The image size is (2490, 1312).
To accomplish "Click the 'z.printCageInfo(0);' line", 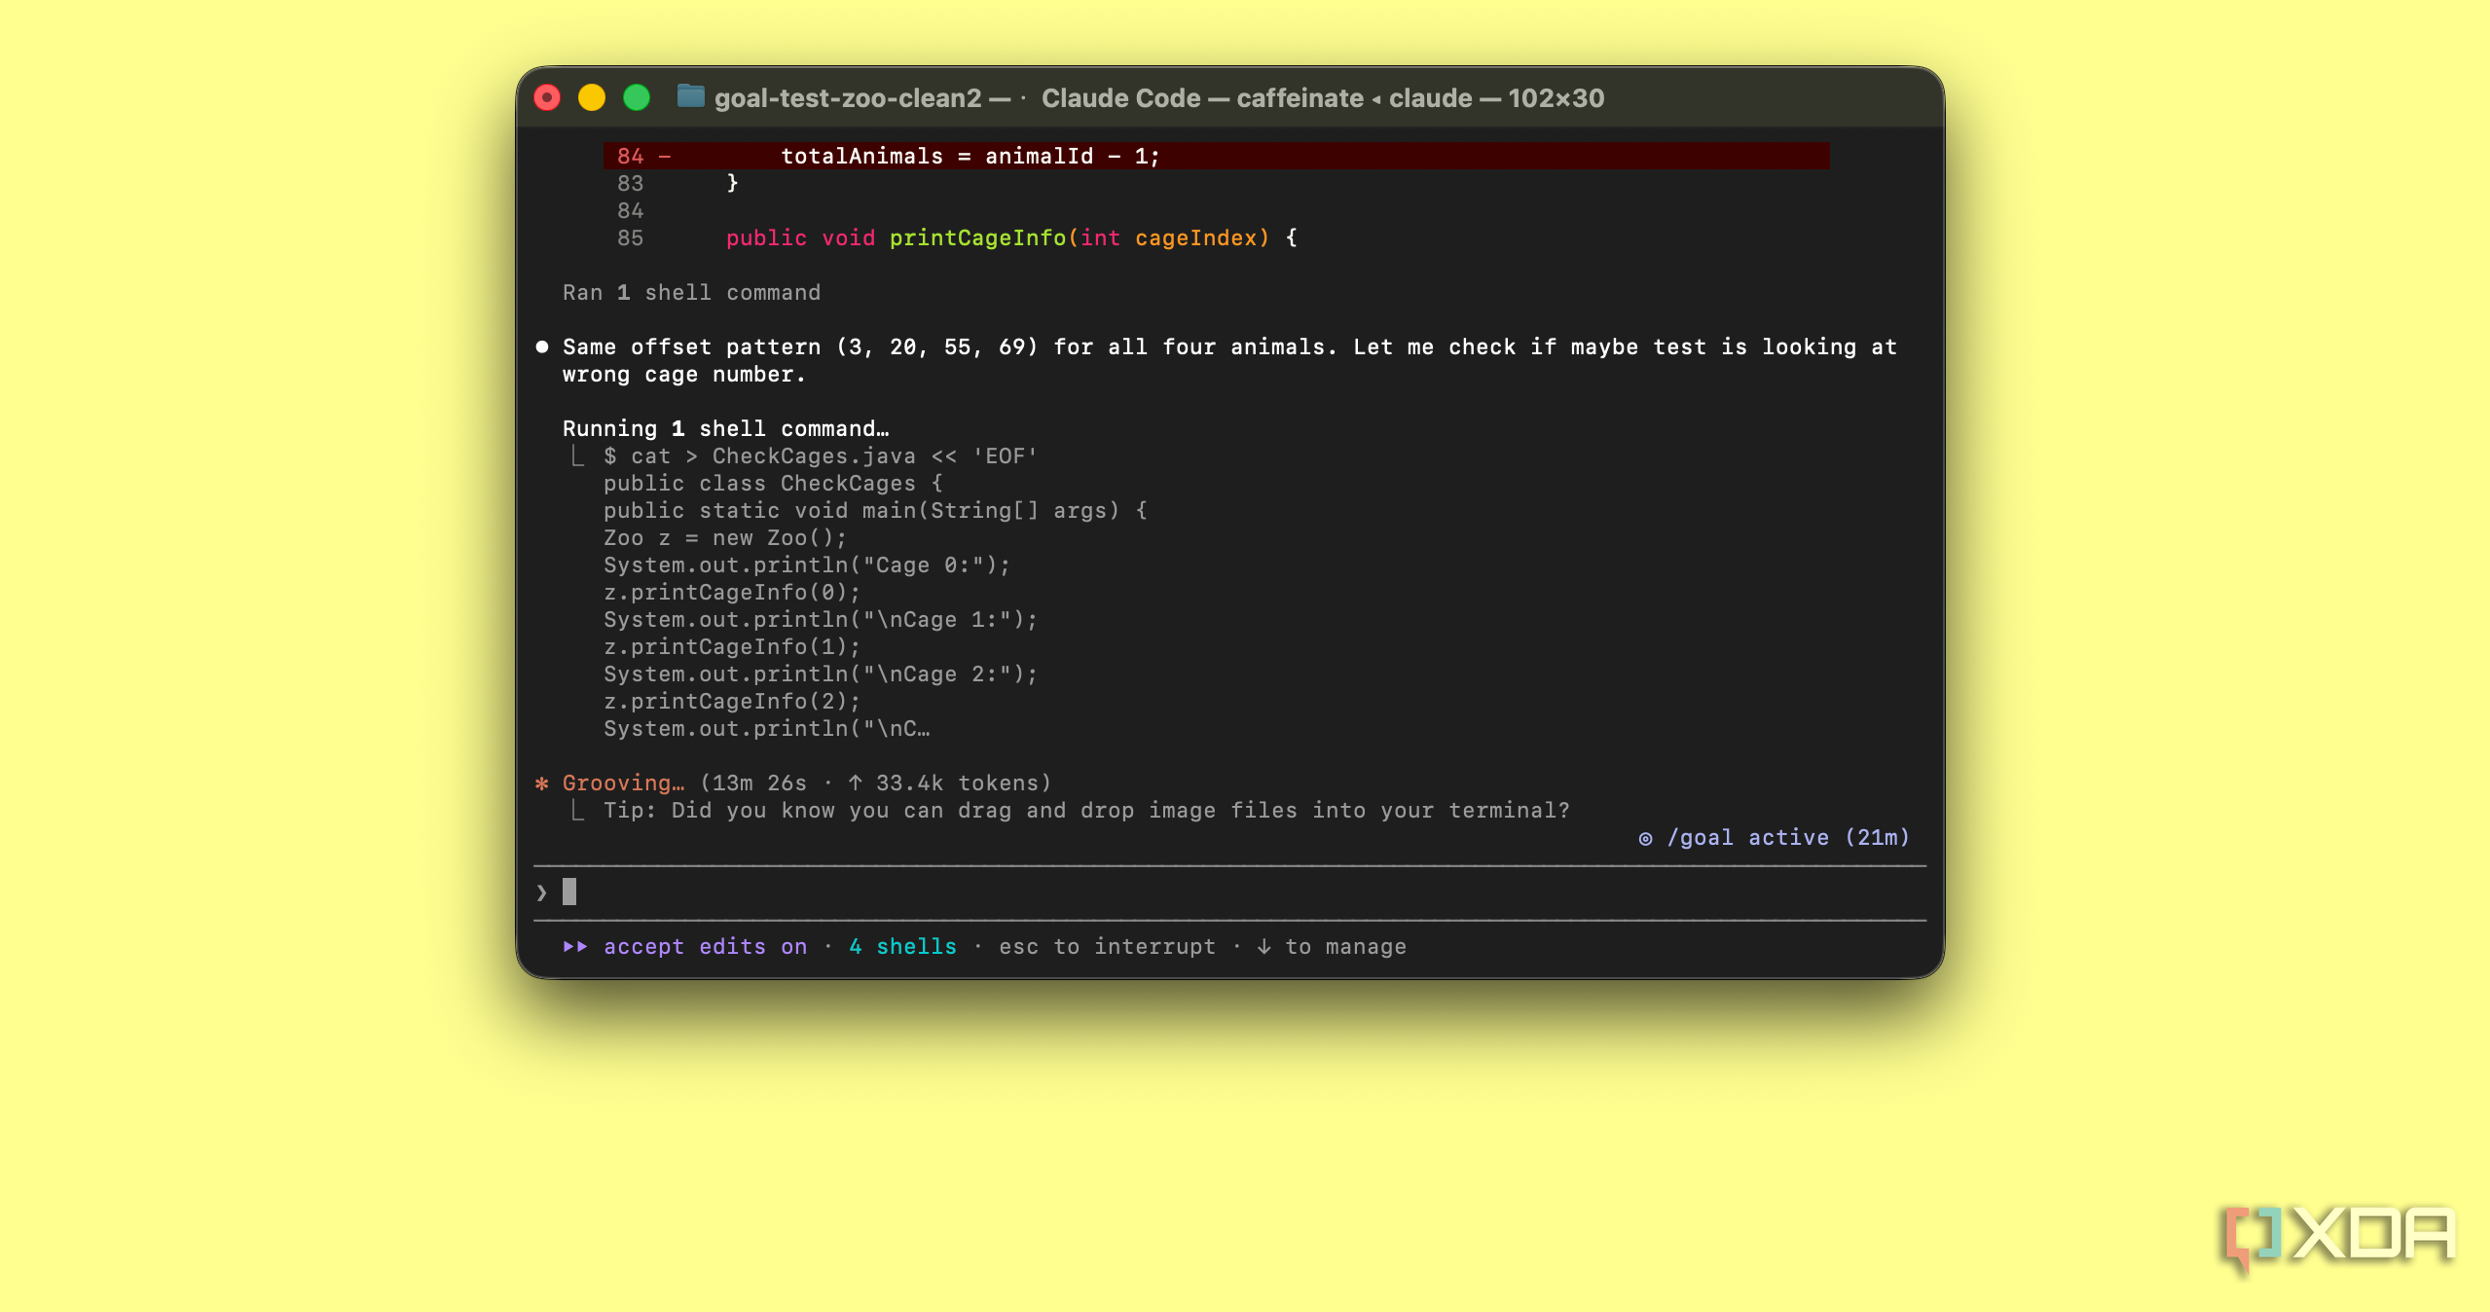I will [732, 592].
